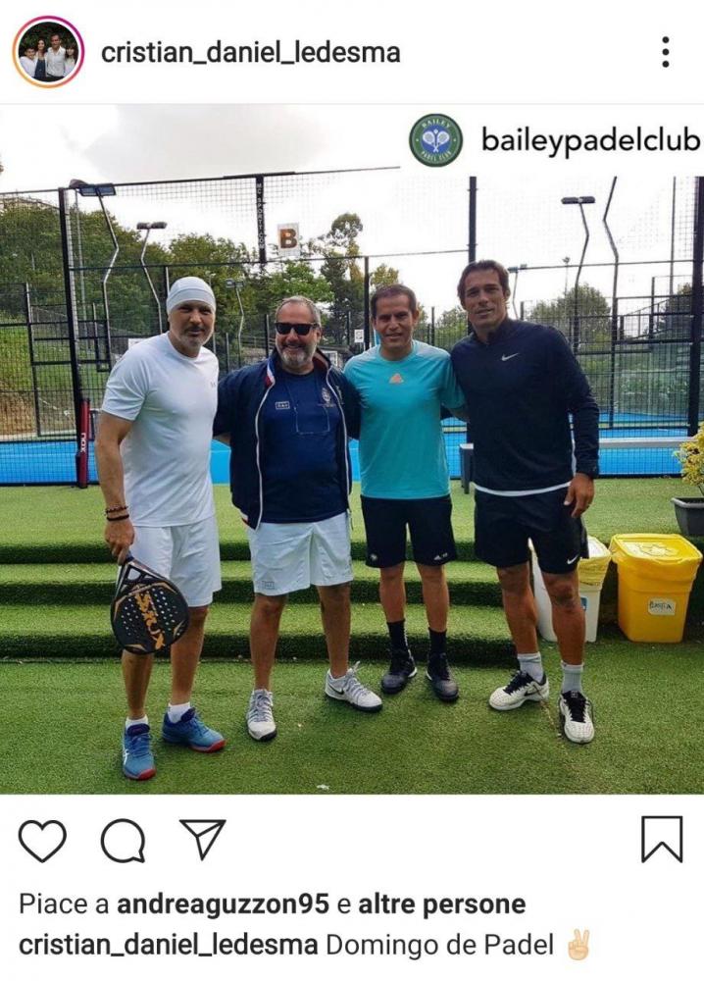The height and width of the screenshot is (981, 704).
Task: Tap the padel racket in the photo
Action: (149, 605)
